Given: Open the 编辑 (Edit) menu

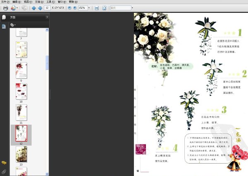Looking at the screenshot, I should point(17,2).
